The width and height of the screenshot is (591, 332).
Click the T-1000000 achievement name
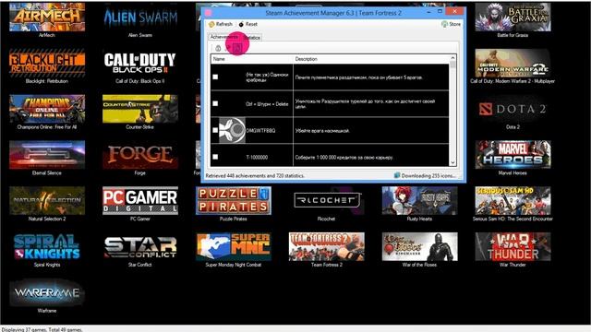[x=257, y=158]
